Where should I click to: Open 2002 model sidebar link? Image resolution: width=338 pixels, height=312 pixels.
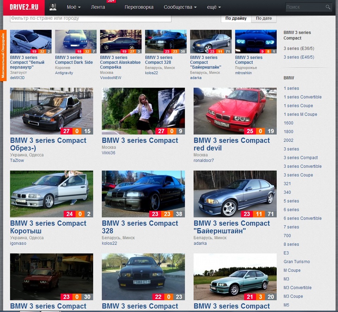pyautogui.click(x=288, y=140)
